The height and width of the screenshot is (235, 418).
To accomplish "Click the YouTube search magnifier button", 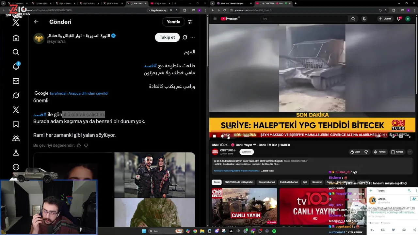I will 353,19.
